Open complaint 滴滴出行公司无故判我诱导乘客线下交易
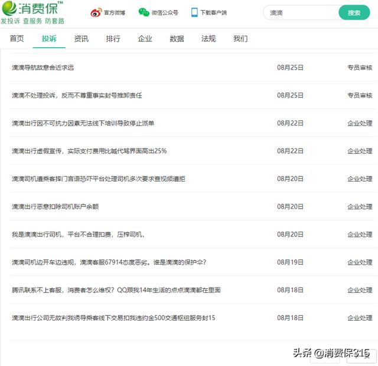Viewport: 378px width, 366px height. click(x=113, y=318)
